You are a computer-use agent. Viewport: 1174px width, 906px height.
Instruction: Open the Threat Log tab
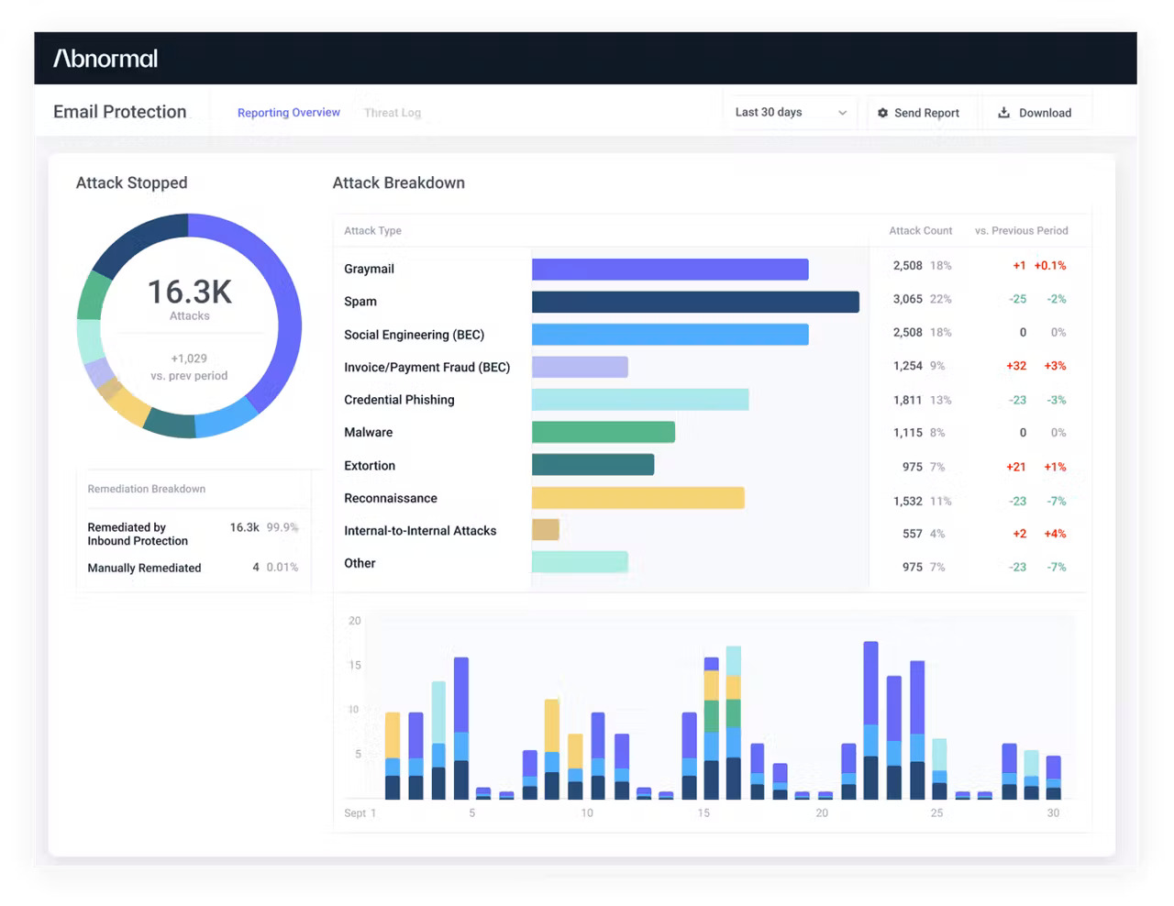pyautogui.click(x=392, y=113)
